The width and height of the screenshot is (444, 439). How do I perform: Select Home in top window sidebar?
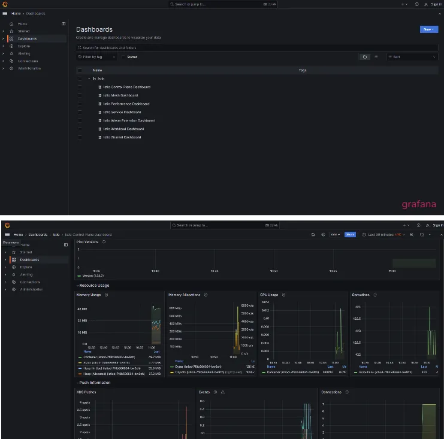22,24
